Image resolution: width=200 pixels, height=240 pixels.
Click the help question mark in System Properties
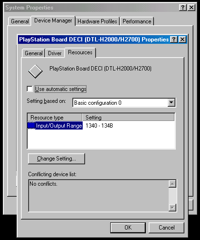coord(183,8)
